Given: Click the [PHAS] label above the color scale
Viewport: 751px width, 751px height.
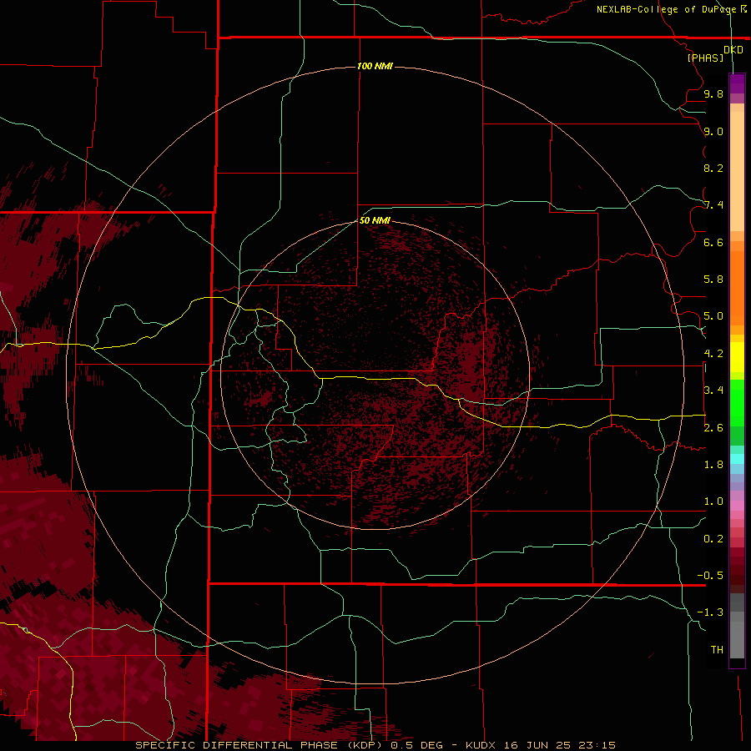Looking at the screenshot, I should click(x=705, y=58).
